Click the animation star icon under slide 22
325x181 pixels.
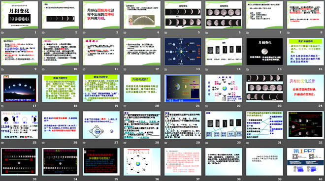click(x=207, y=106)
